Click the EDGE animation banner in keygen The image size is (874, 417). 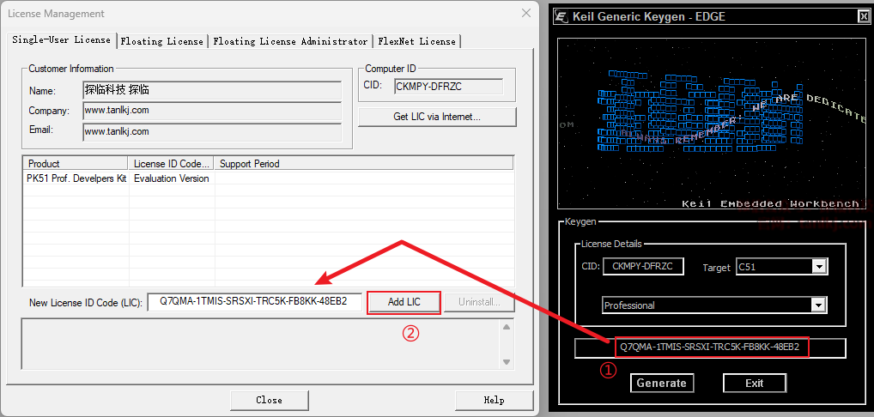point(713,124)
